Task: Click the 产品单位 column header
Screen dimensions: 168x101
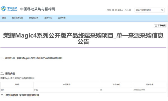Action: [116, 85]
